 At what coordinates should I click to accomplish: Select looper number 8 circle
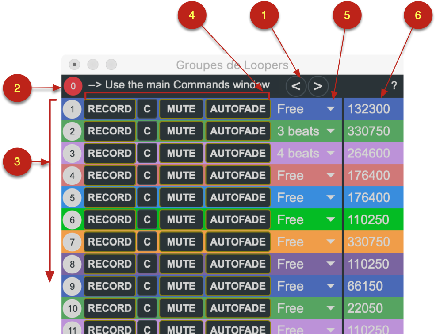tap(72, 264)
